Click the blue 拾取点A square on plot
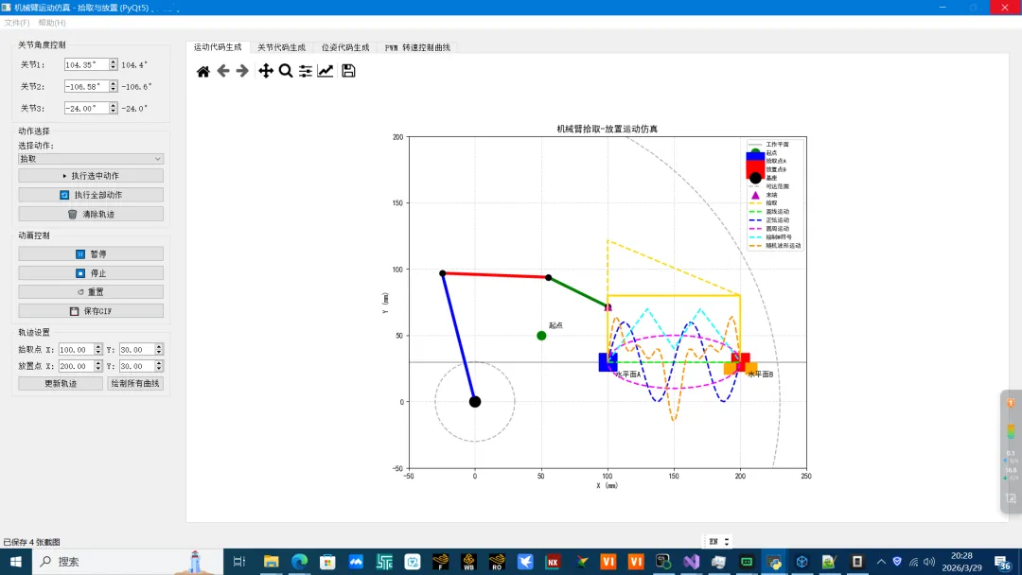The height and width of the screenshot is (575, 1022). tap(606, 363)
